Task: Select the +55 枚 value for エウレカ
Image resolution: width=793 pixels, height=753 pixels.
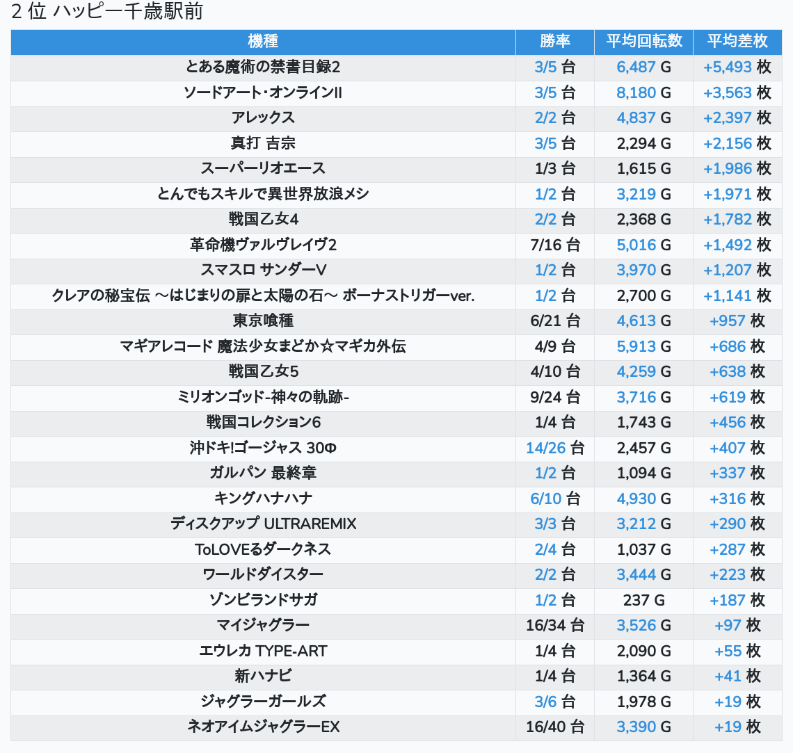Action: [x=737, y=651]
